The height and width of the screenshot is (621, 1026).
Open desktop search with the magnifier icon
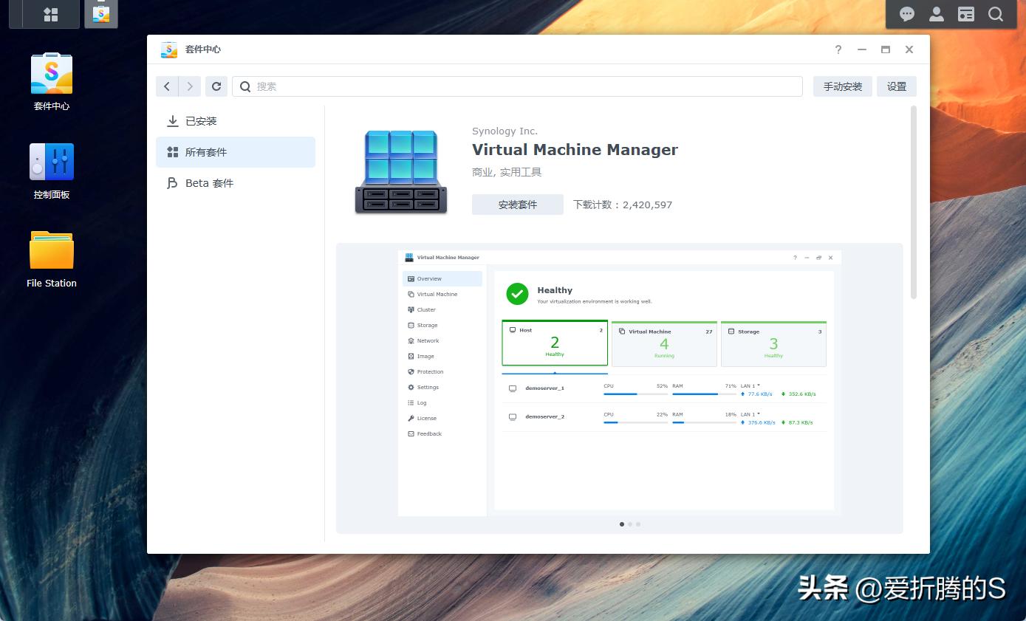[x=996, y=14]
